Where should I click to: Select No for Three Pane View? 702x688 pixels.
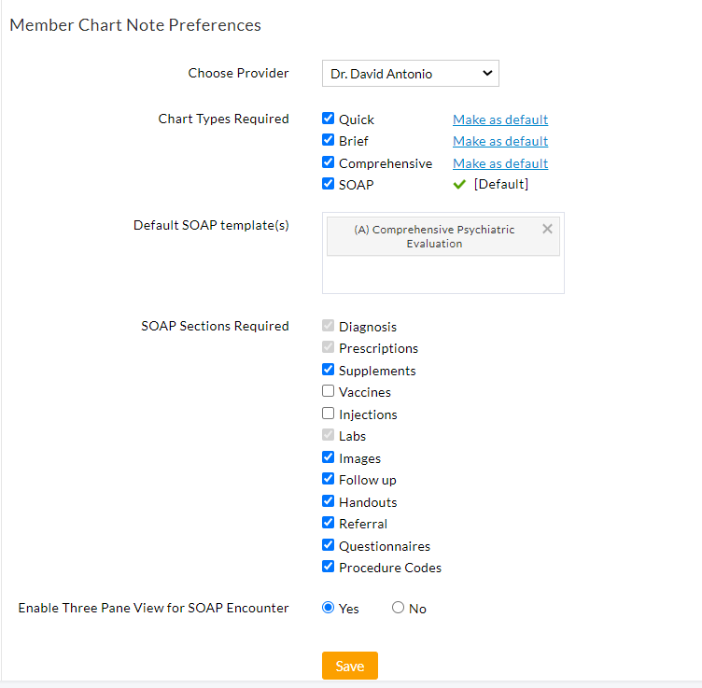coord(399,608)
